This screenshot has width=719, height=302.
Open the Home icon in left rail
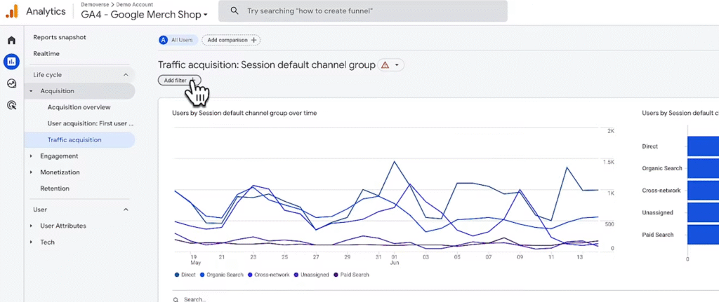click(11, 40)
